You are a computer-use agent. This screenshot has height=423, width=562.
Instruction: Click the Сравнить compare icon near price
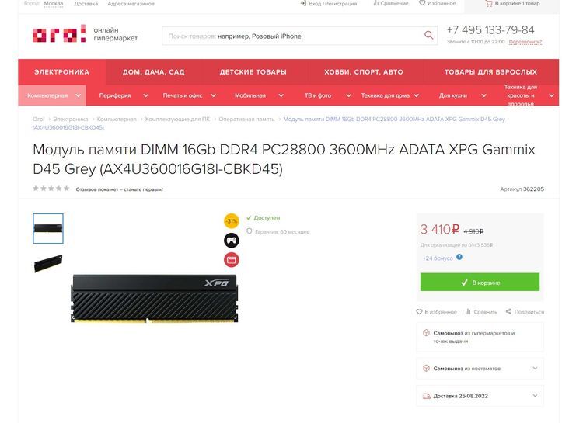pos(468,312)
